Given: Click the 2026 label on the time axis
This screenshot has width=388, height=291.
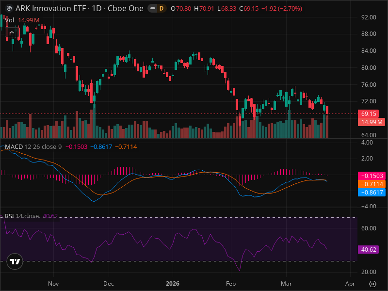Looking at the screenshot, I should pyautogui.click(x=173, y=284).
